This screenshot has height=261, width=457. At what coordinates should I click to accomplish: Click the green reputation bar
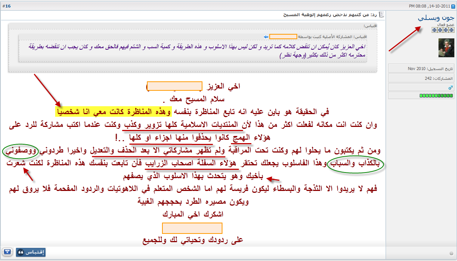[x=436, y=96]
